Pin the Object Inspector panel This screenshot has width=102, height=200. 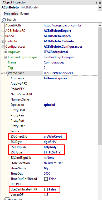tap(97, 2)
